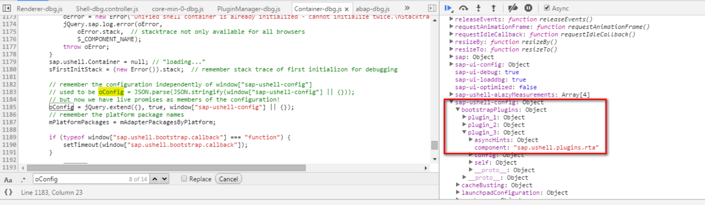Click the 'sap-ui-debug: true' entry

pyautogui.click(x=487, y=72)
